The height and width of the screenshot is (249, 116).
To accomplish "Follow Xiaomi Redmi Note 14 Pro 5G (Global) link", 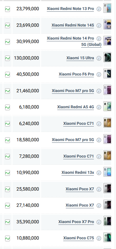I will [x=74, y=41].
